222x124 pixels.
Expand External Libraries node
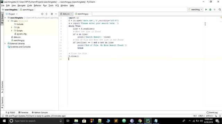[x=5, y=44]
